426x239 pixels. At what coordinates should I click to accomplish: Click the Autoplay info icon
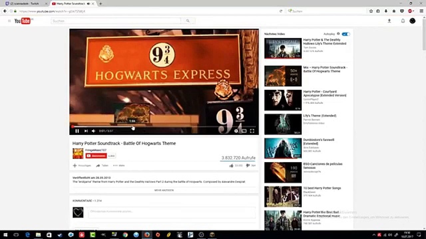pos(338,34)
